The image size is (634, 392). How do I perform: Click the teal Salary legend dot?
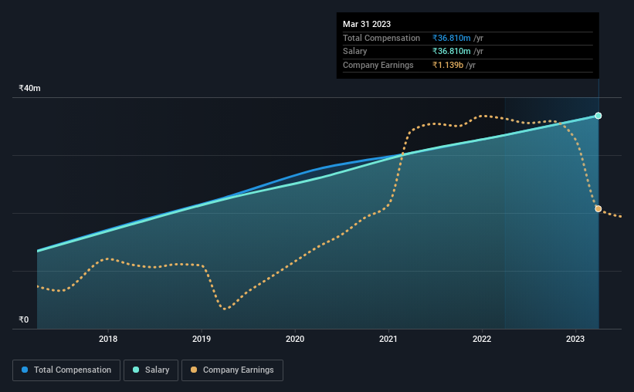pos(136,370)
